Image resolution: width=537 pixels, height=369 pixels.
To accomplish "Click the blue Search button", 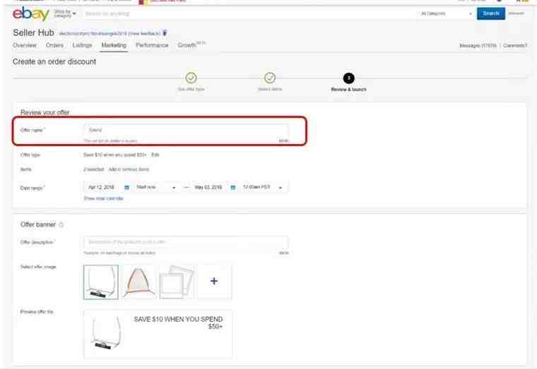I will click(491, 13).
